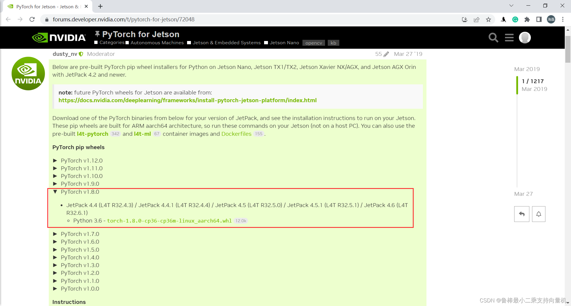Open the l4t-ml link
This screenshot has width=571, height=306.
pyautogui.click(x=142, y=134)
